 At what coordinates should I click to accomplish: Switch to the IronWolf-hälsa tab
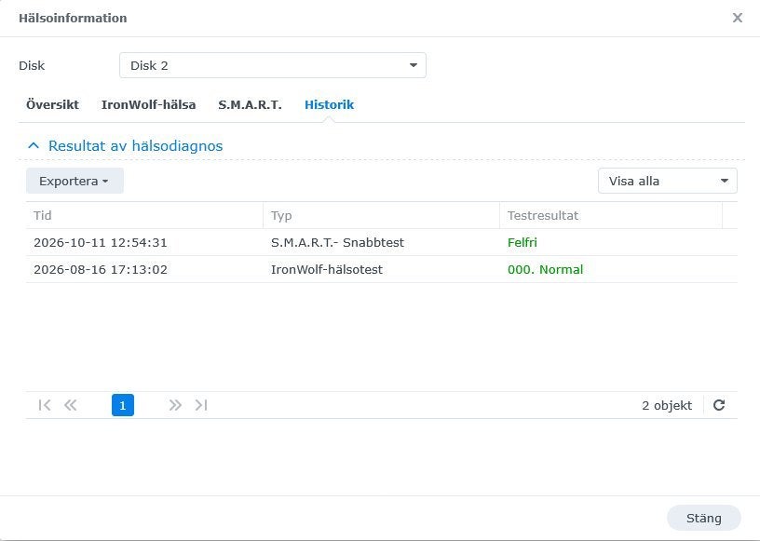(x=148, y=104)
